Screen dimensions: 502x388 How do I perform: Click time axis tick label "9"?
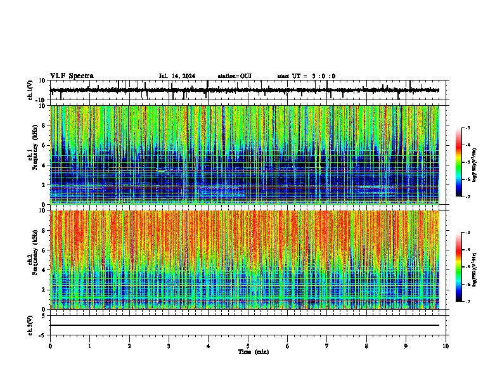(406, 346)
